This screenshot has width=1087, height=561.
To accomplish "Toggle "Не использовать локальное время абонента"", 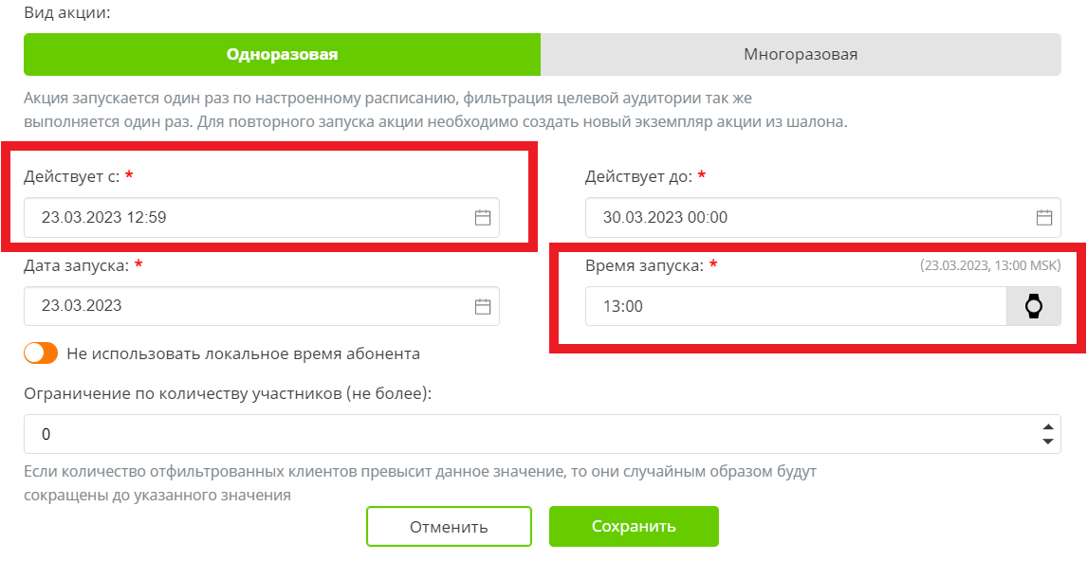I will click(42, 352).
